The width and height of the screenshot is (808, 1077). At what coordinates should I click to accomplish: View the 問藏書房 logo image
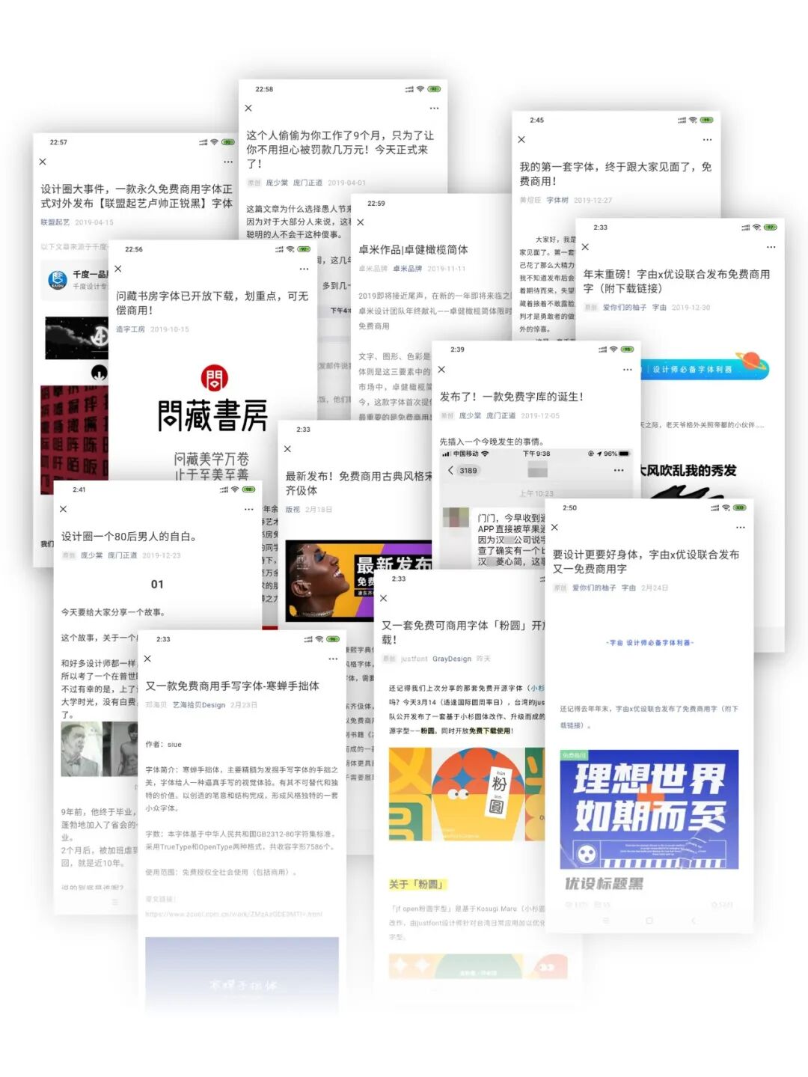[x=212, y=400]
